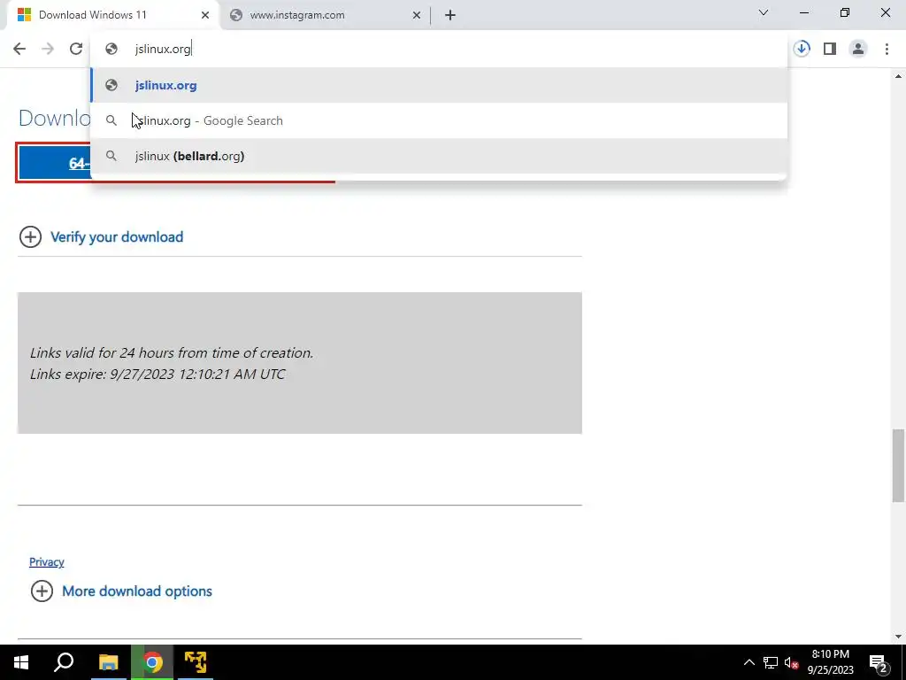Go back using the browser back arrow

pyautogui.click(x=19, y=49)
